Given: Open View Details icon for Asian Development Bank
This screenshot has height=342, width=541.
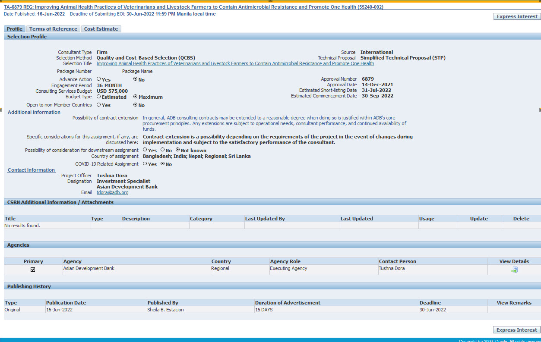Looking at the screenshot, I should pyautogui.click(x=514, y=270).
